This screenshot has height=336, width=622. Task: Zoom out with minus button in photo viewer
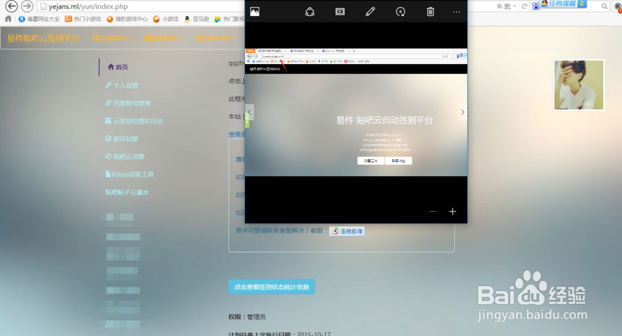pos(433,212)
